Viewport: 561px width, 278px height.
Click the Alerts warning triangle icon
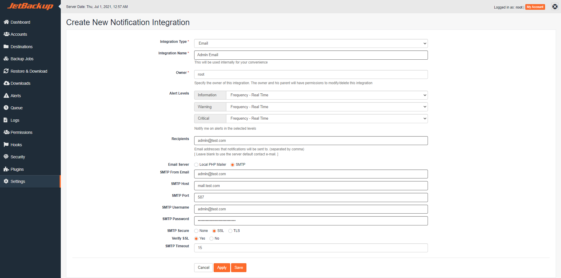[6, 96]
